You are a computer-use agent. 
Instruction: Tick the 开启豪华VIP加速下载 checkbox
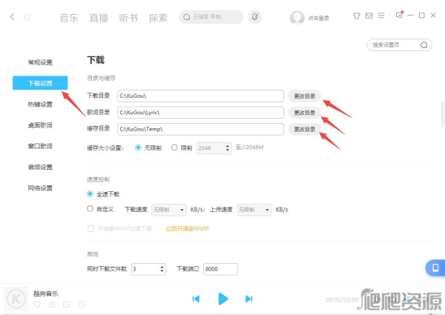coord(90,228)
